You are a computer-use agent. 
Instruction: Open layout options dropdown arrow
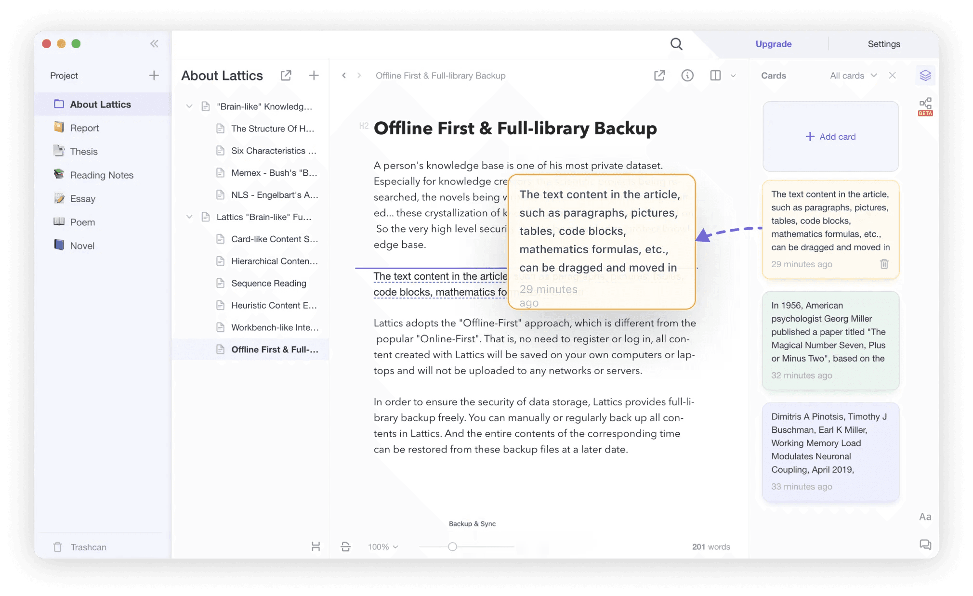click(x=733, y=76)
